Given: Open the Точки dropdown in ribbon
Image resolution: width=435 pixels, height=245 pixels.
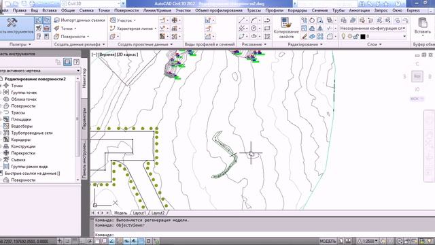Looking at the screenshot, I should coord(65,29).
